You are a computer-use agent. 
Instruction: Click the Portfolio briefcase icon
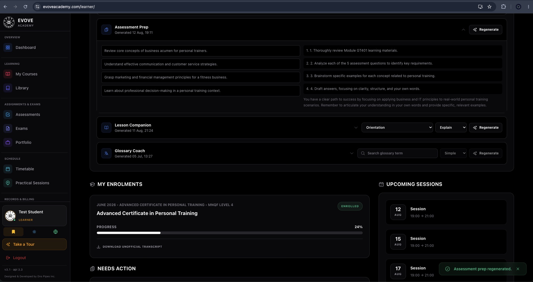pyautogui.click(x=8, y=142)
